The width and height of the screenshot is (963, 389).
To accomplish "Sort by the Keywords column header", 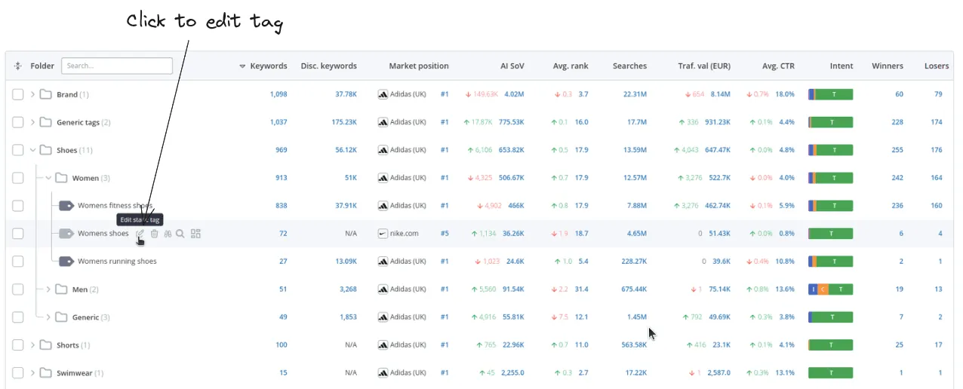I will tap(268, 66).
